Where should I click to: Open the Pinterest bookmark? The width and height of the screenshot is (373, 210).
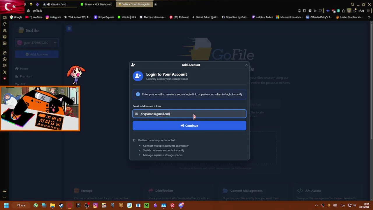coord(179,17)
